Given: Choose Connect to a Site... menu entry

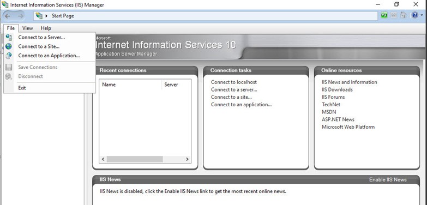Looking at the screenshot, I should pos(50,46).
